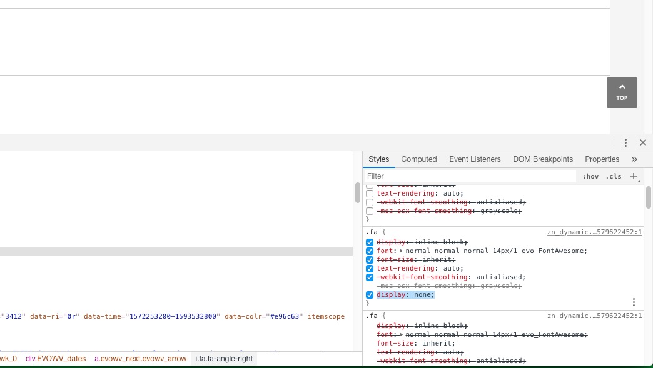Viewport: 653px width, 368px height.
Task: Open the .fa rule three-dot options
Action: (634, 302)
